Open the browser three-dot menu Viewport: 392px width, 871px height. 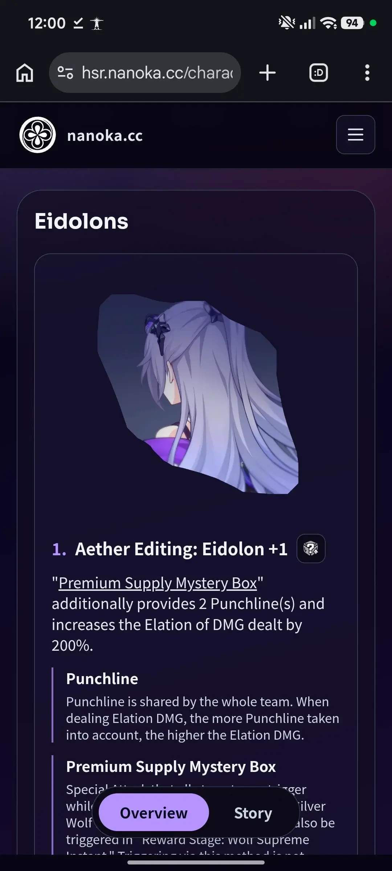[367, 73]
